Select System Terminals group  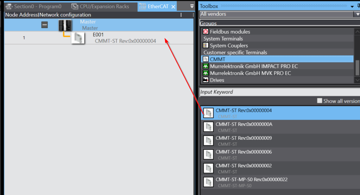223,38
